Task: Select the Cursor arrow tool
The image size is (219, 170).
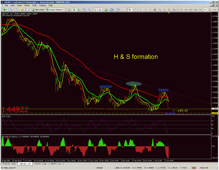Action: (x=130, y=10)
